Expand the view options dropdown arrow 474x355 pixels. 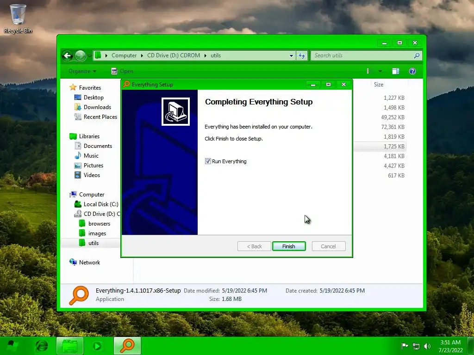click(380, 71)
